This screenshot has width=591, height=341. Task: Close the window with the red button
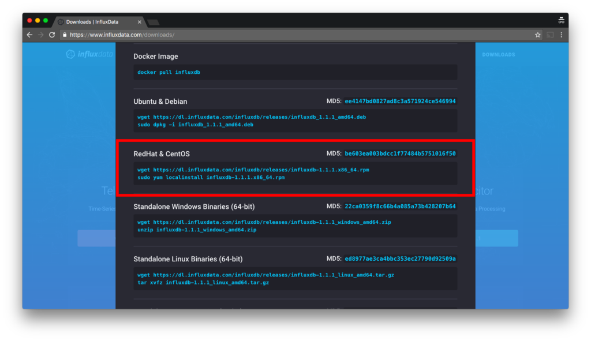tap(30, 21)
